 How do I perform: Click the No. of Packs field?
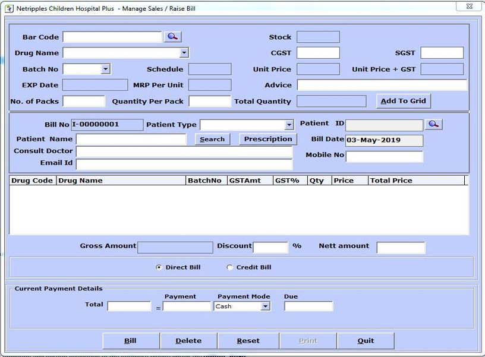84,101
